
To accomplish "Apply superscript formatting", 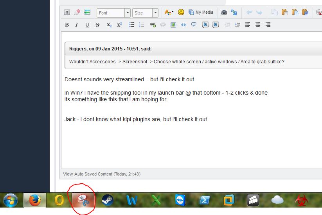I will click(x=119, y=25).
